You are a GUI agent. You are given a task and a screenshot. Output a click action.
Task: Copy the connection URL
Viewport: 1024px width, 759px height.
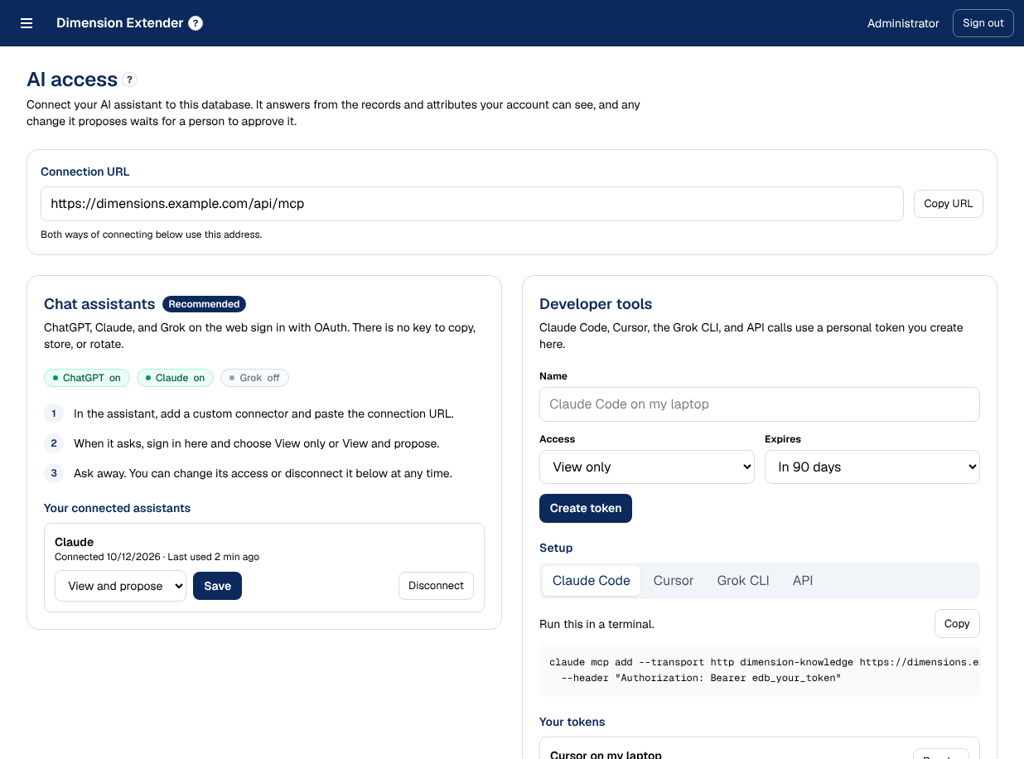(x=949, y=204)
